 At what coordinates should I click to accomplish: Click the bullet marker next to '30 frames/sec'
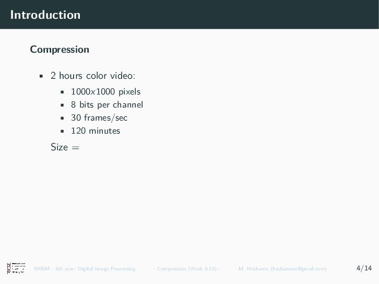click(62, 118)
